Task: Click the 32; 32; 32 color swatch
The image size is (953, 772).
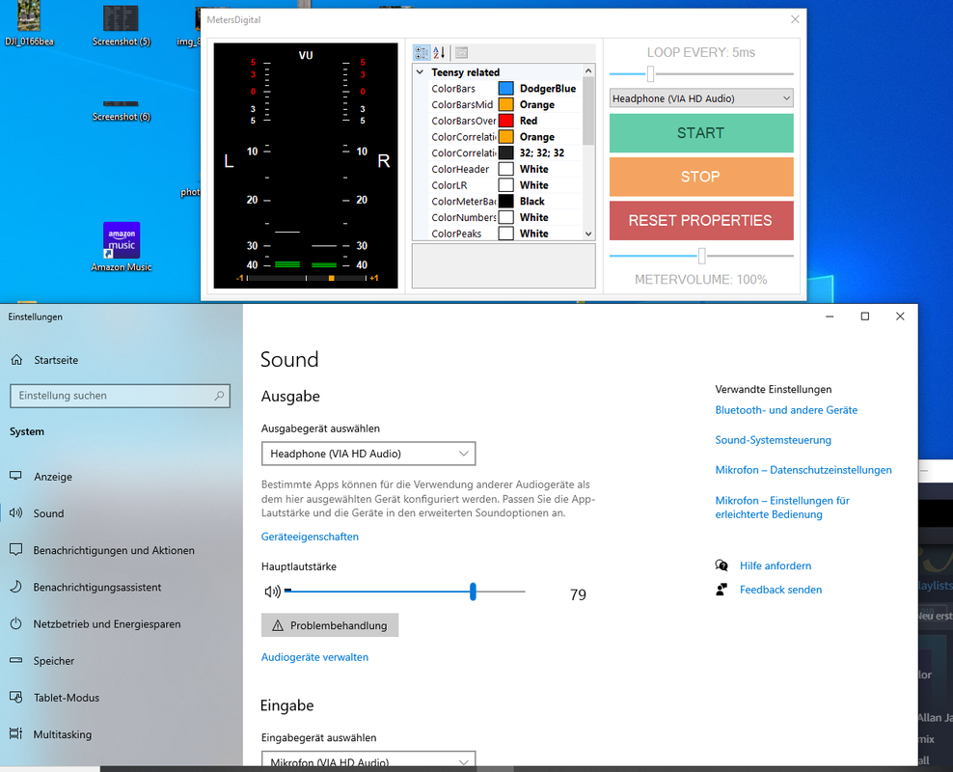Action: (x=505, y=153)
